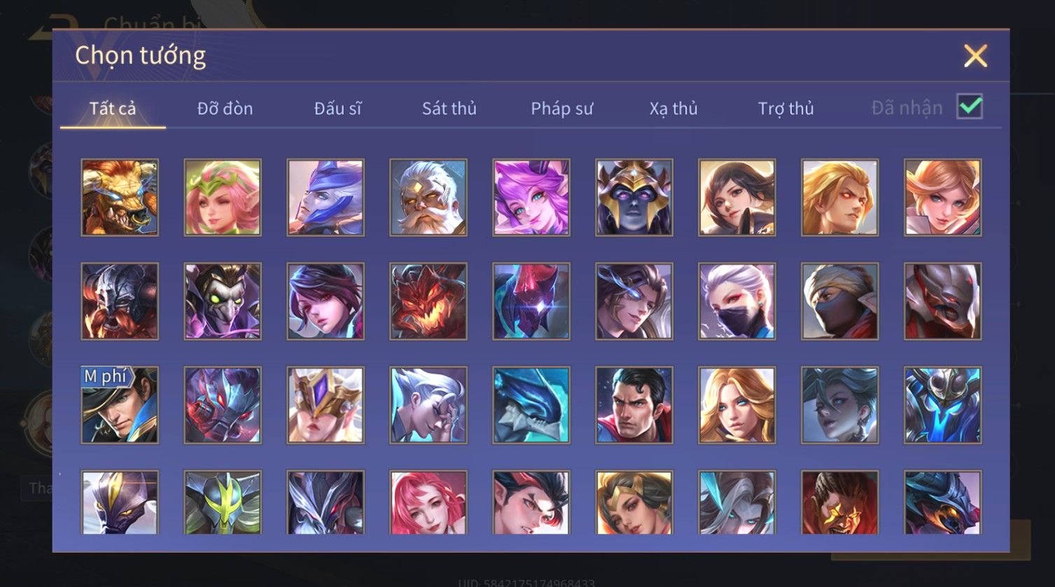Select the white-haired masked ninja girl hero
This screenshot has height=587, width=1055.
point(737,301)
